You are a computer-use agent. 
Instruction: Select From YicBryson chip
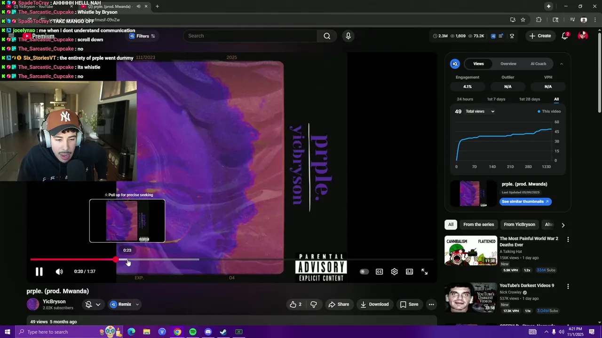coord(519,224)
